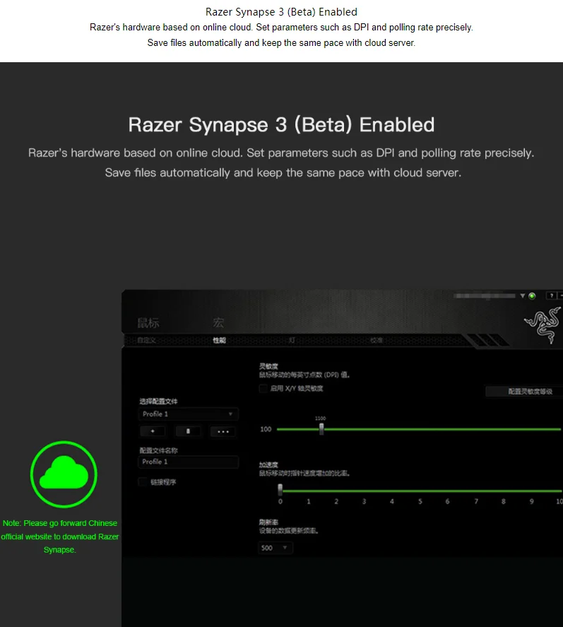Open the 自定义 customize subtab
This screenshot has width=563, height=627.
pyautogui.click(x=147, y=340)
